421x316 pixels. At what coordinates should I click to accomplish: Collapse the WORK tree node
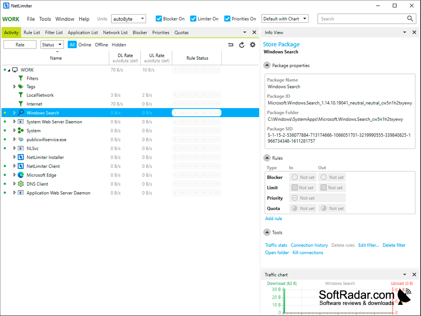9,70
